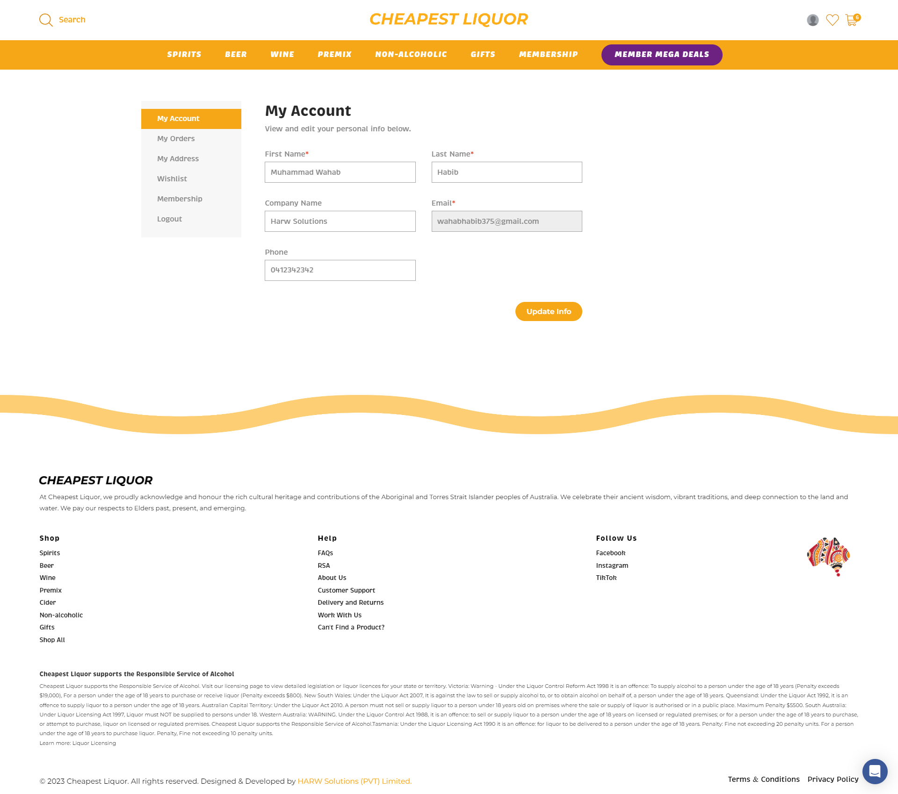
Task: Open the TikTok link
Action: [x=606, y=578]
